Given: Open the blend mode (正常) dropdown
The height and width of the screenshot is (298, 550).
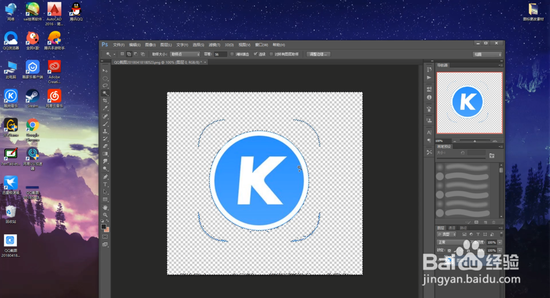Looking at the screenshot, I should point(453,242).
